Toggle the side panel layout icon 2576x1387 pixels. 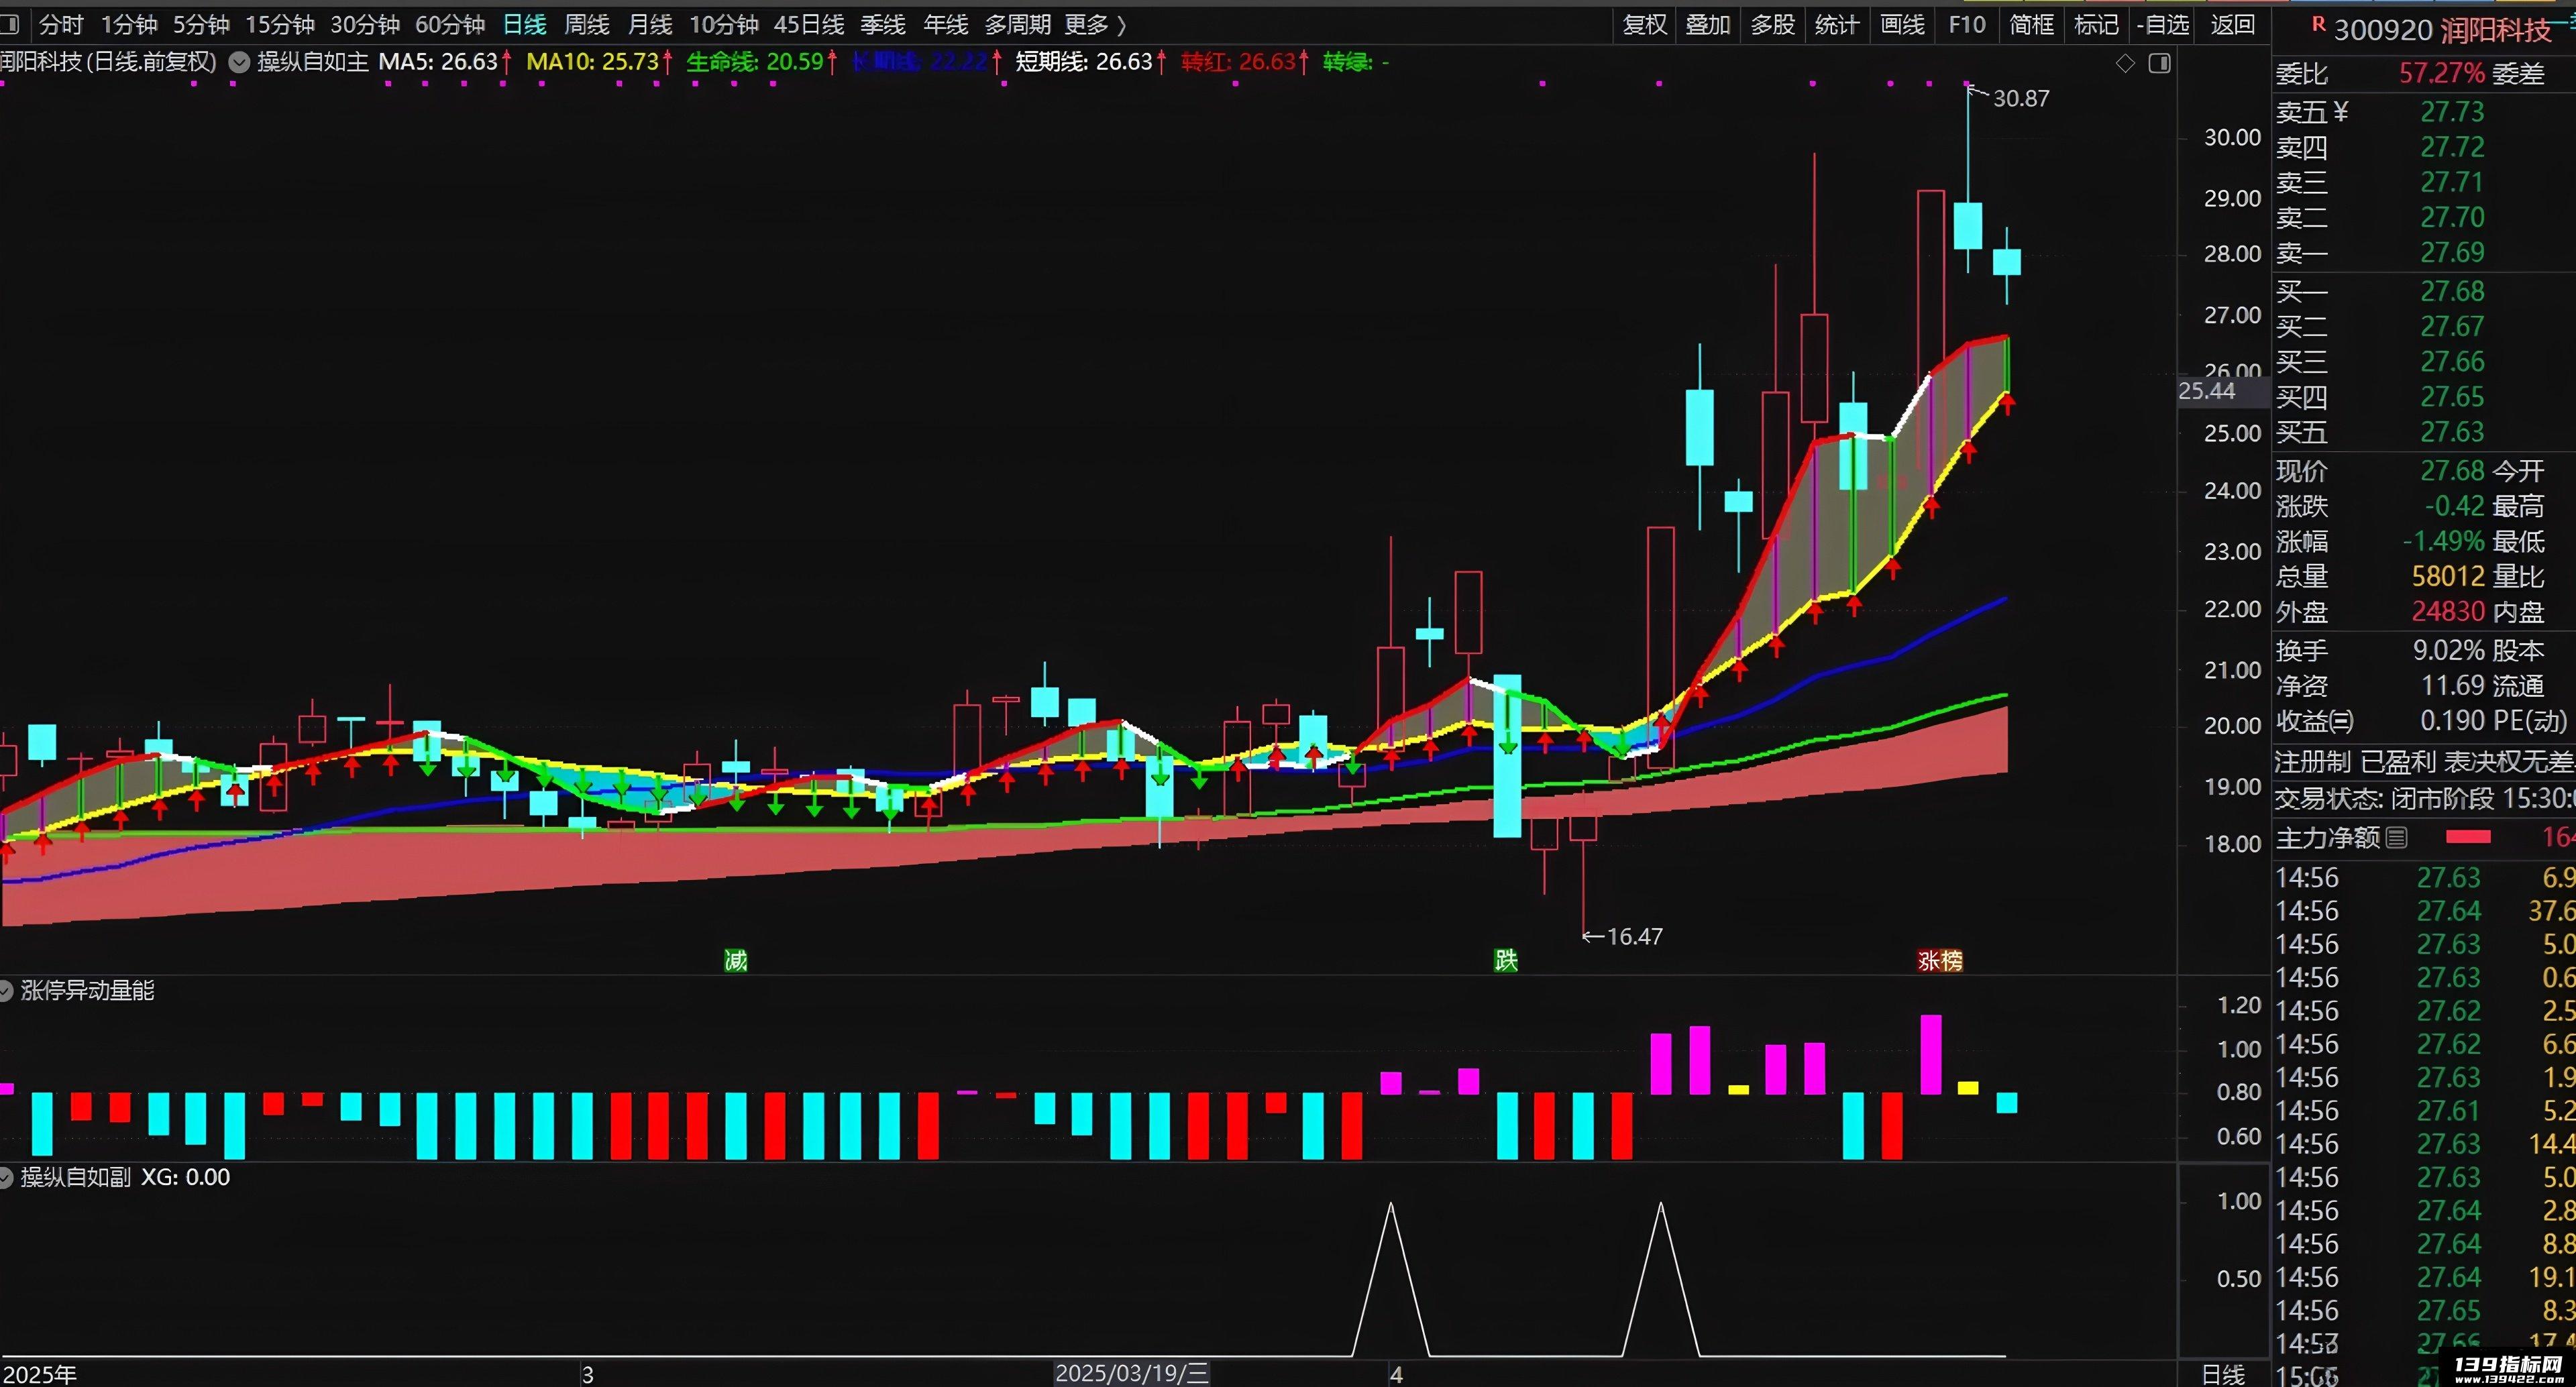[x=2160, y=64]
